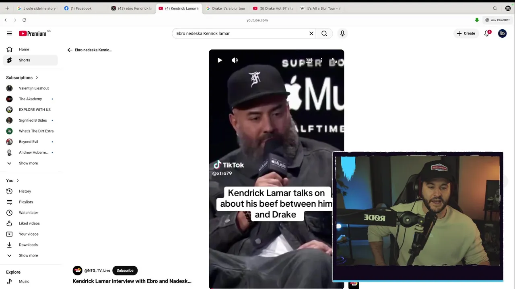Select Shorts in the sidebar
The width and height of the screenshot is (515, 289).
coord(31,60)
